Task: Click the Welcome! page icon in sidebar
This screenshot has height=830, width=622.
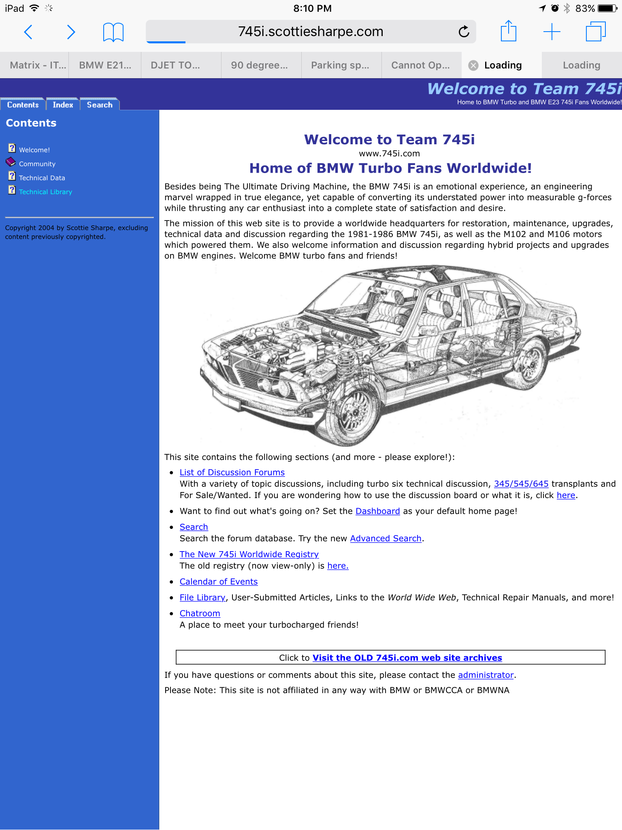Action: [12, 148]
